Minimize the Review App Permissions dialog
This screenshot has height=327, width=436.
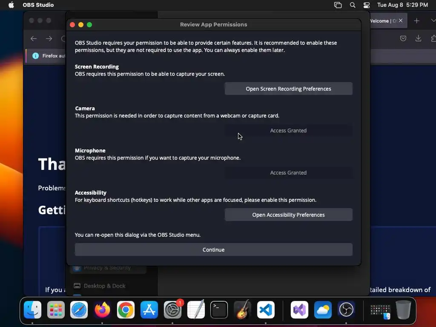pos(81,25)
